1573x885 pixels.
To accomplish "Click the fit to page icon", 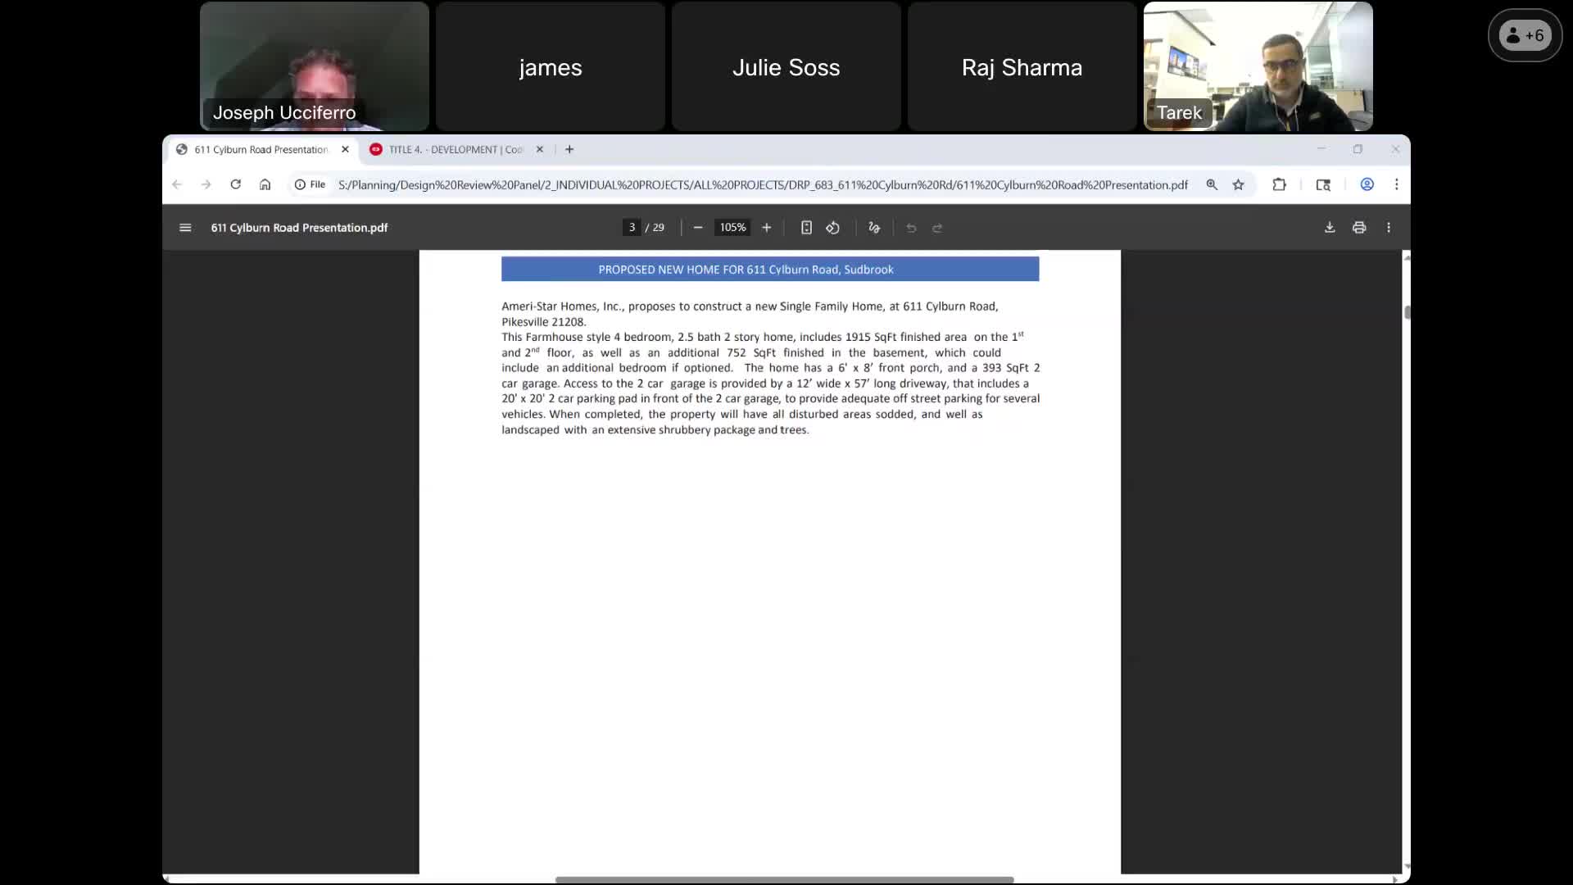I will (806, 228).
